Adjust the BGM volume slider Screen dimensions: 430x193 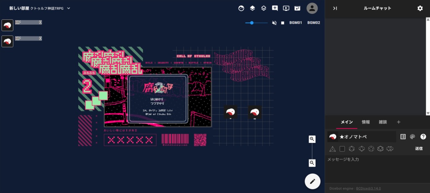[x=257, y=23]
